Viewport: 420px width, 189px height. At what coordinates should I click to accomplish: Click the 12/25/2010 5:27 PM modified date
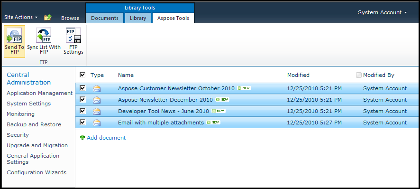pos(314,123)
